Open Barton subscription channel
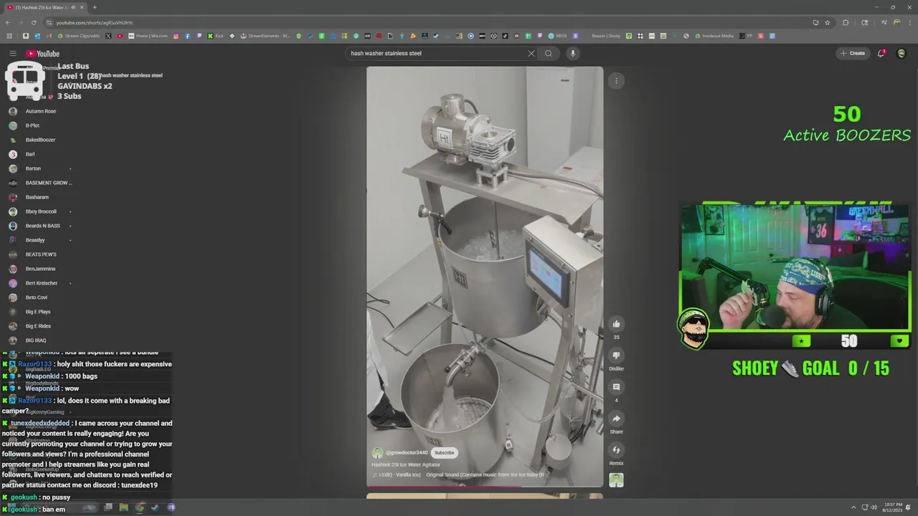Screen dimensions: 918x516 tap(33, 168)
